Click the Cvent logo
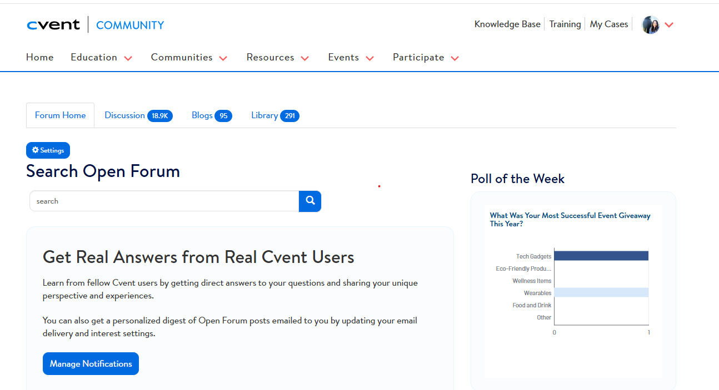This screenshot has height=390, width=719. pos(53,25)
